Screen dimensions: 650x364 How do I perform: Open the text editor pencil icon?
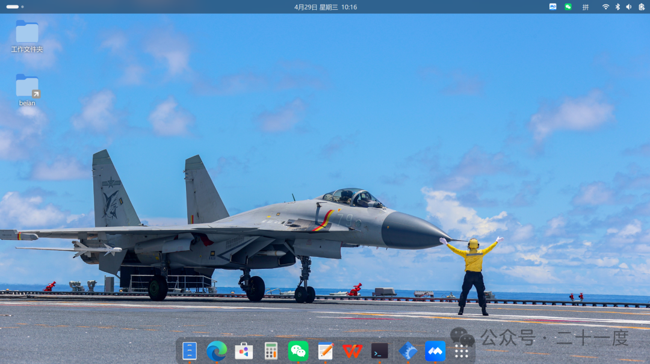tap(326, 351)
